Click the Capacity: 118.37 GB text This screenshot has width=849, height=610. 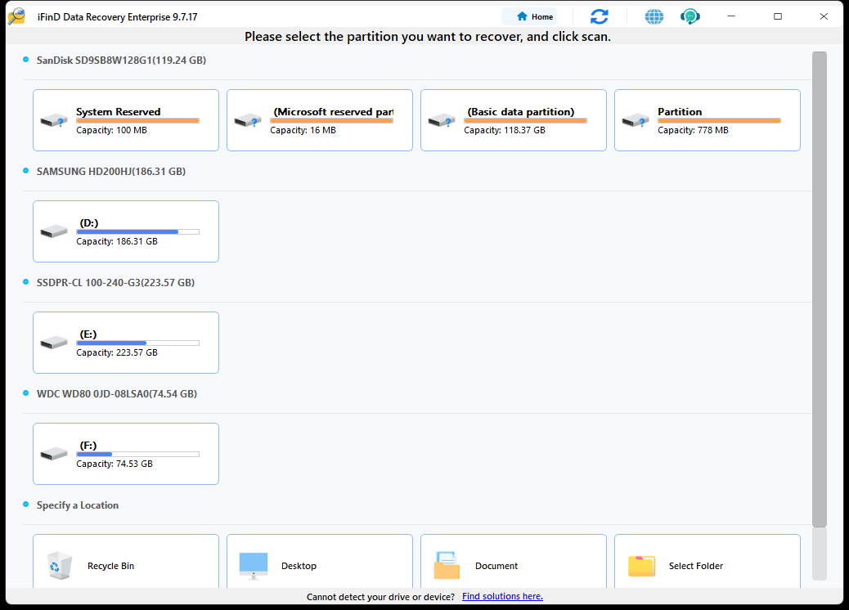[x=505, y=130]
